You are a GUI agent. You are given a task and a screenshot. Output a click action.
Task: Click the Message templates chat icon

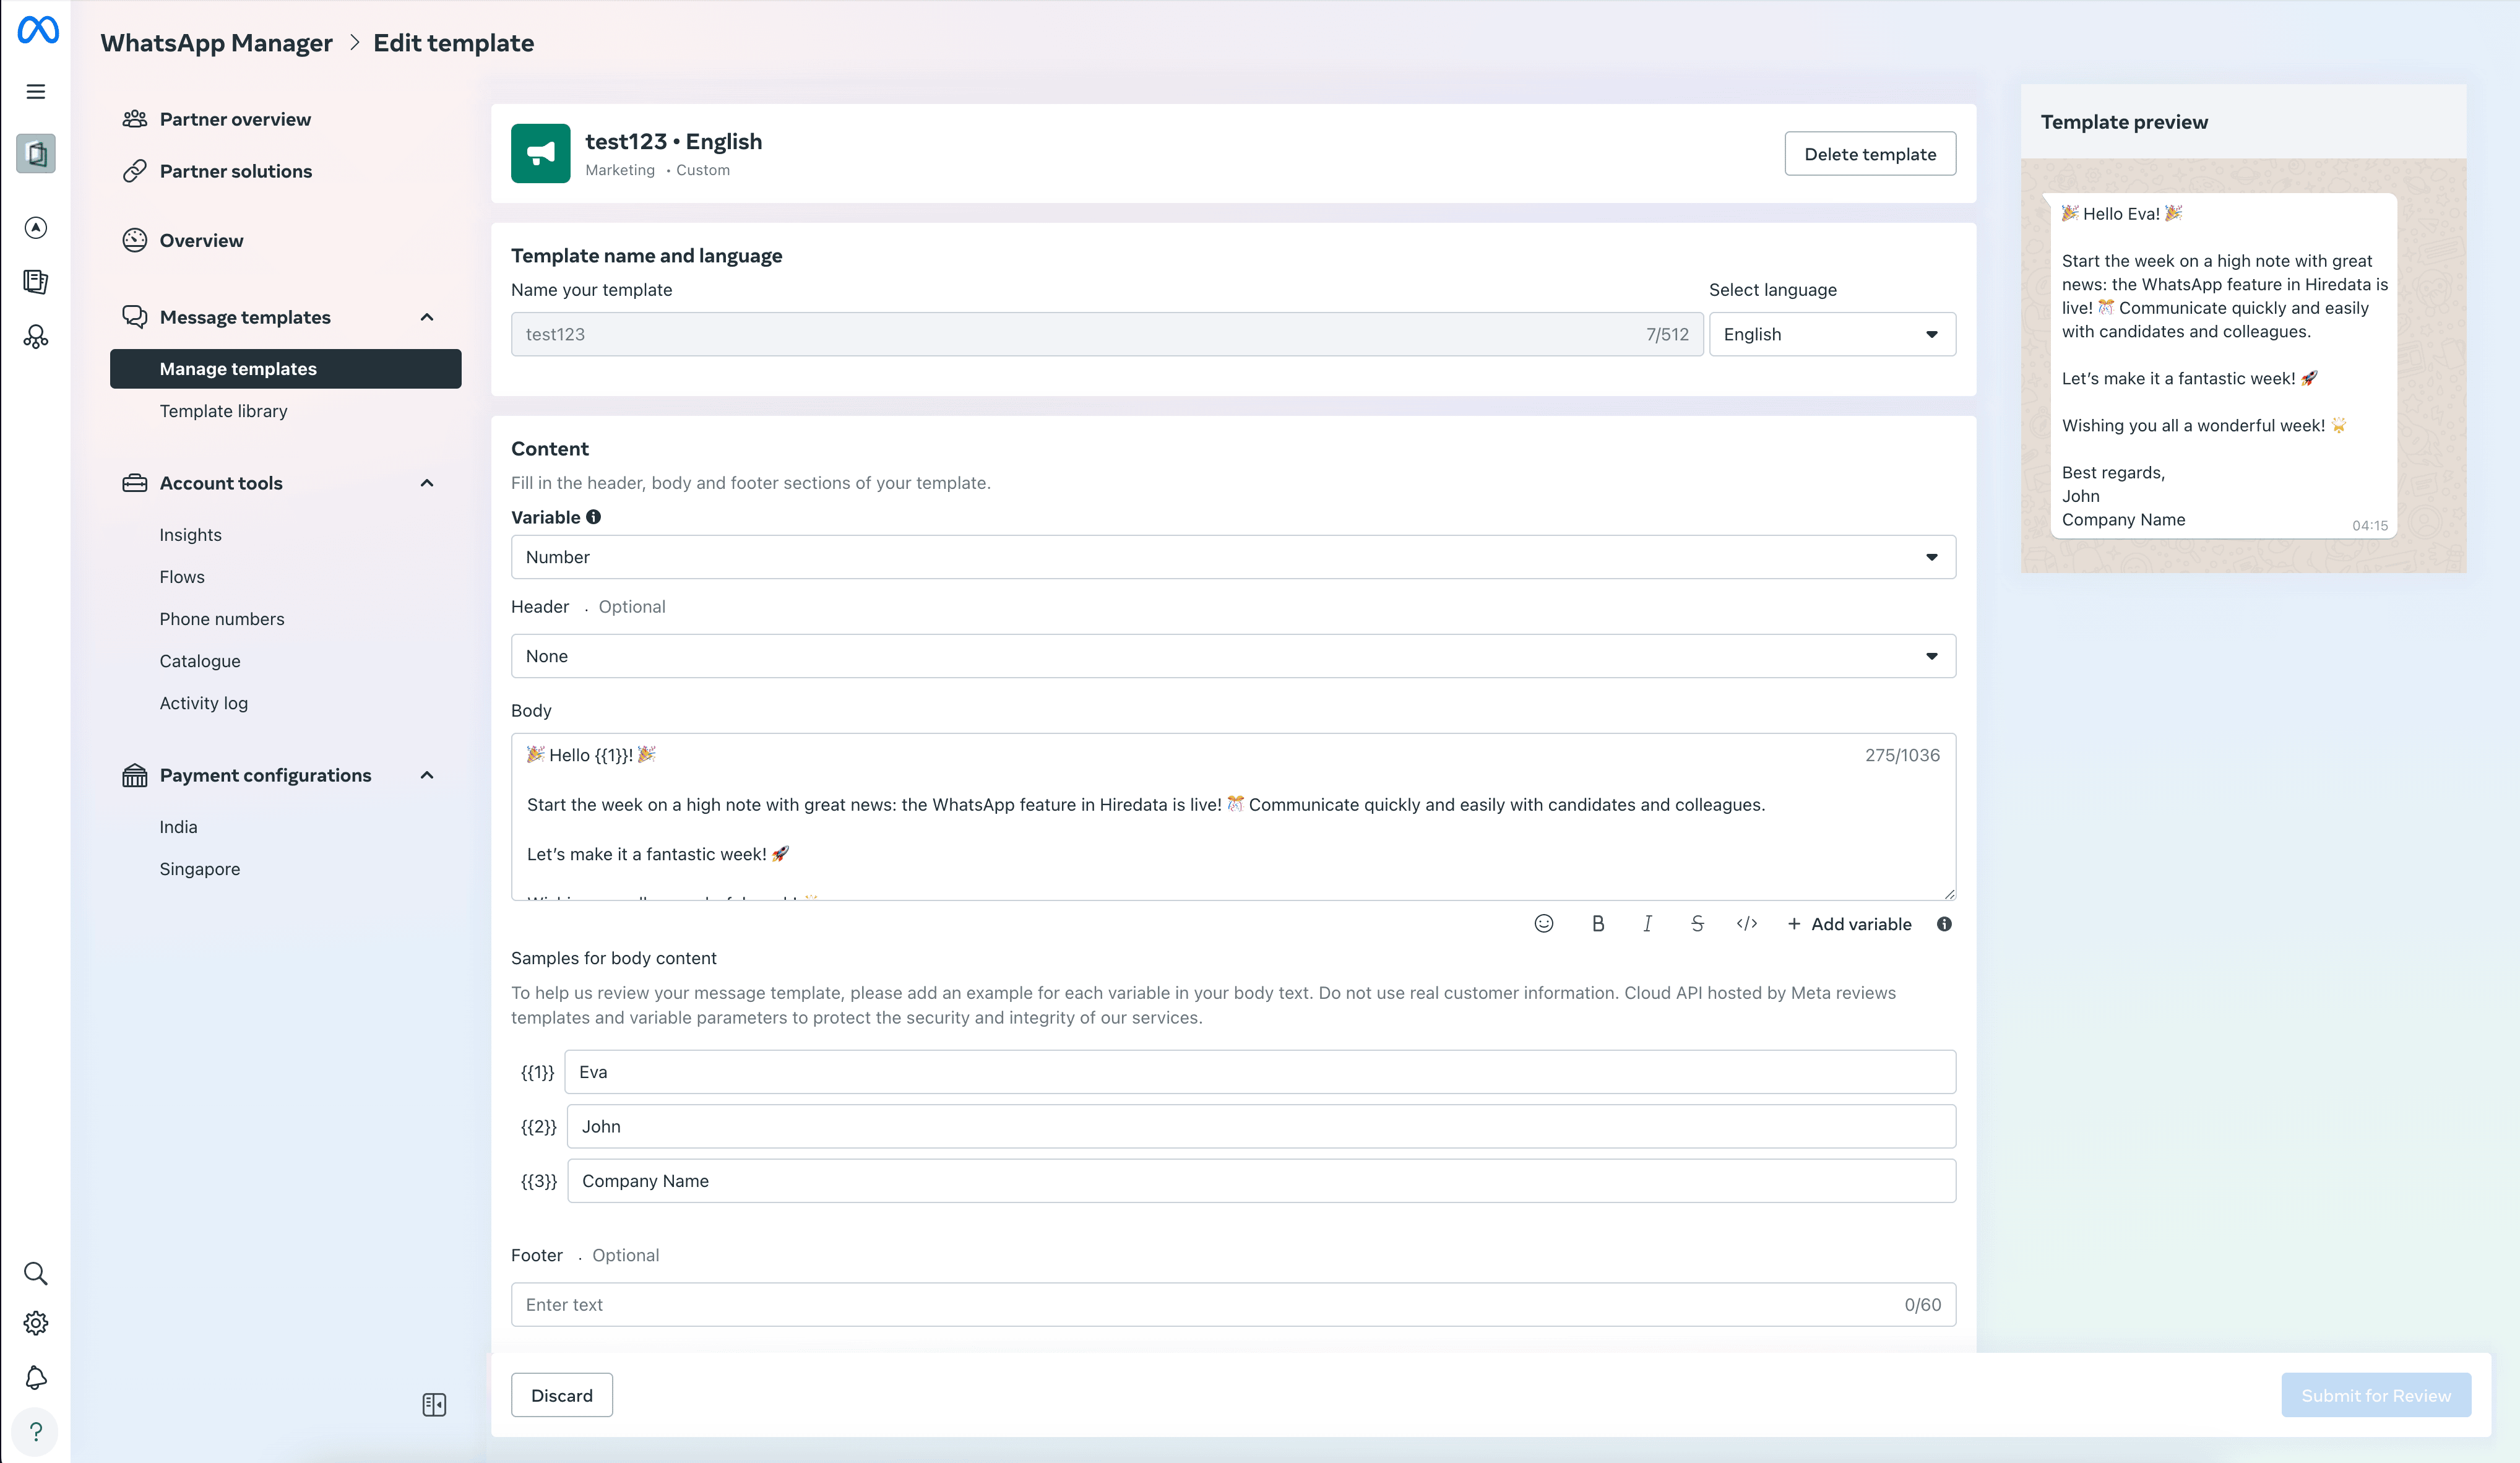[135, 317]
